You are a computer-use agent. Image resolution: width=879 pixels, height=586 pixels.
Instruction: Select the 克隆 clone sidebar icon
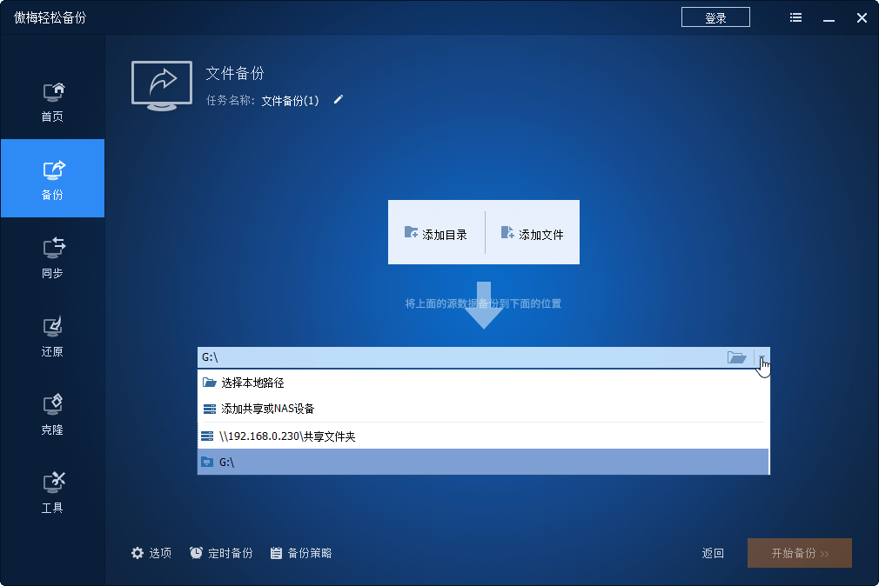point(52,413)
